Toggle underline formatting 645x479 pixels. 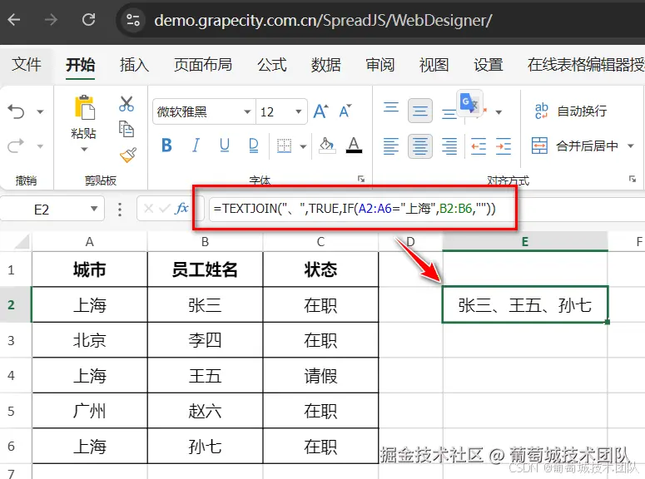(224, 146)
